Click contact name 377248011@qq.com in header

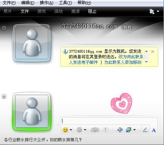(x=89, y=26)
